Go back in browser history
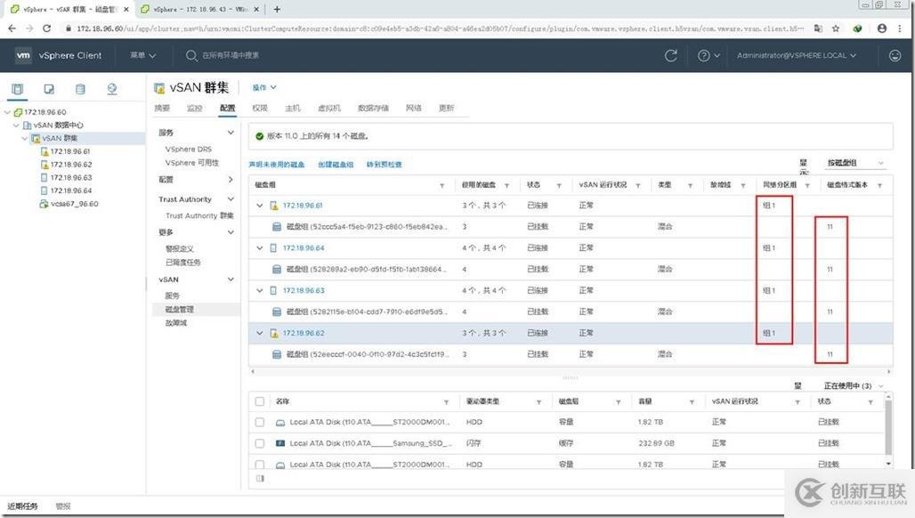The height and width of the screenshot is (518, 915). click(12, 28)
